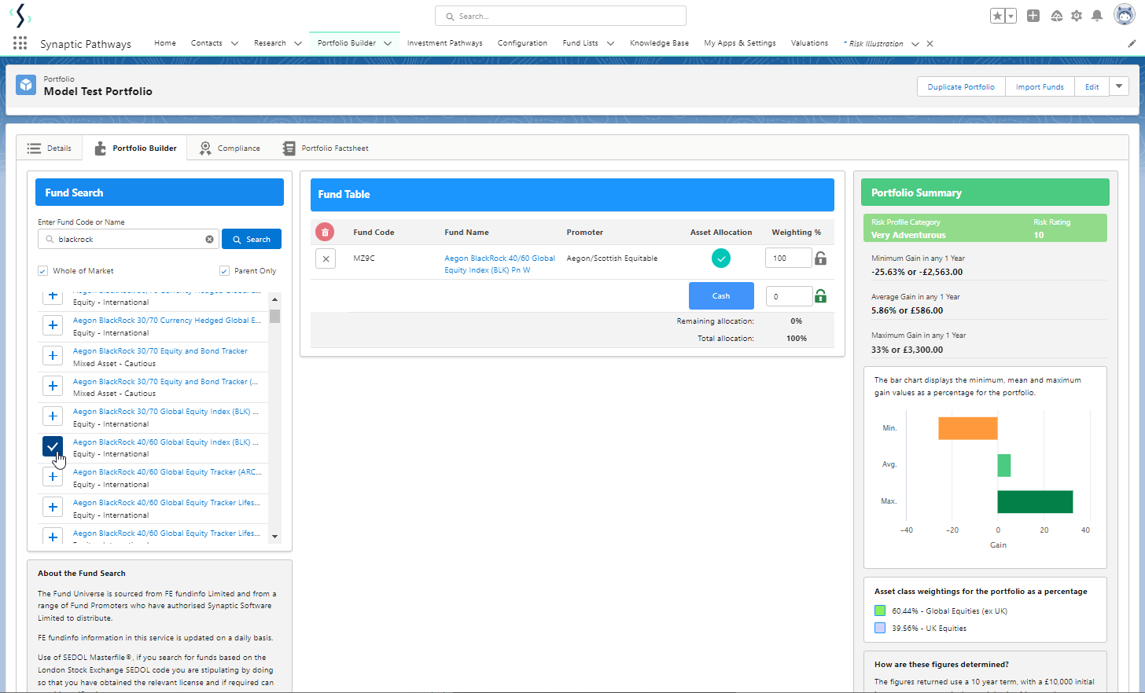Add Aegon BlackRock 30/70 Equity and Bond Tracker (… fund

(x=53, y=386)
